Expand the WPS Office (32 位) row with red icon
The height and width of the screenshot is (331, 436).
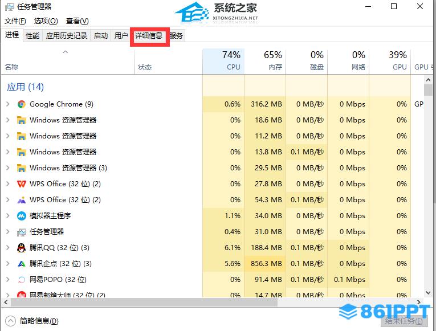tap(8, 183)
